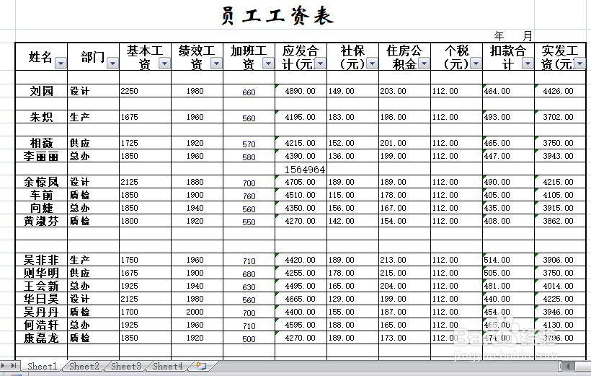591x376 pixels.
Task: Select 相薇's department cell 供应
Action: (93, 143)
